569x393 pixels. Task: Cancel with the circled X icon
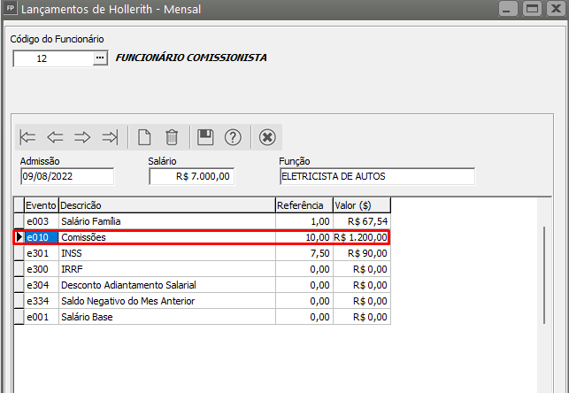pyautogui.click(x=267, y=137)
